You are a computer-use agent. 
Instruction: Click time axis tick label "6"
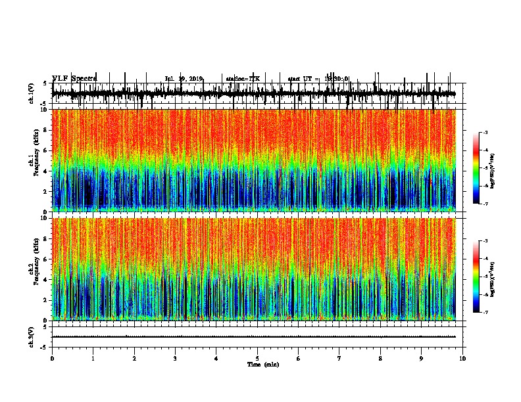[298, 359]
